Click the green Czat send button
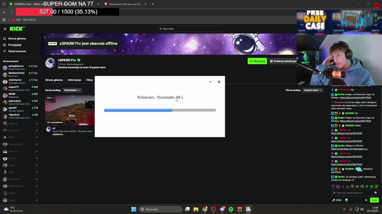Screen dimensions: 382x214 [374, 200]
